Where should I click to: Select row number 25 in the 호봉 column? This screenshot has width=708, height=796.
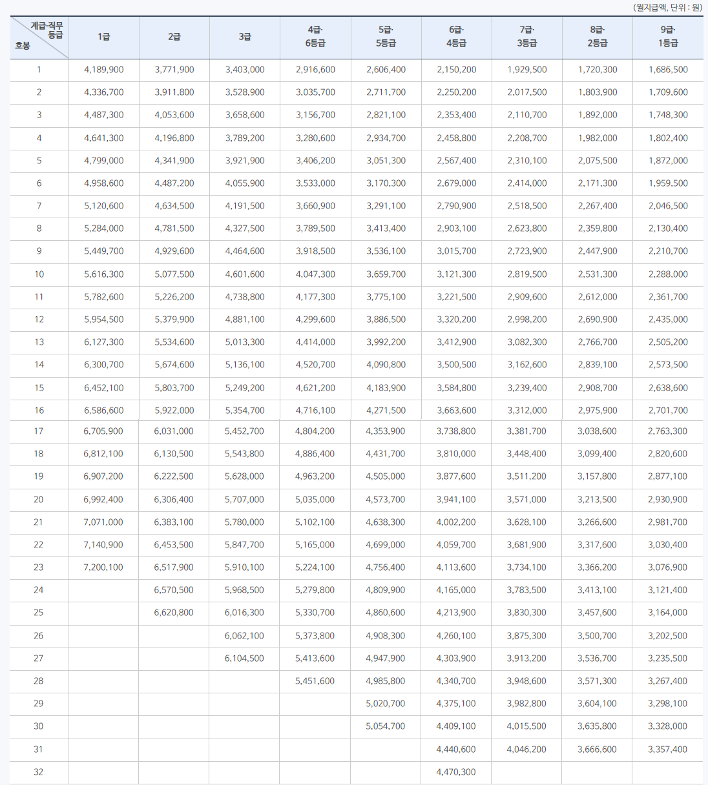pos(39,613)
